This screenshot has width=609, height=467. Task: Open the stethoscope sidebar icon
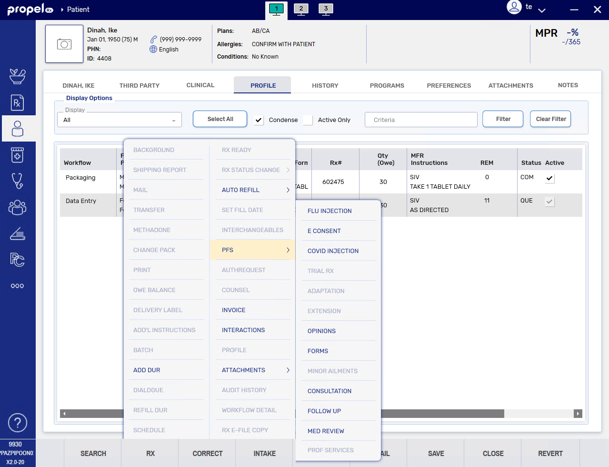coord(18,181)
